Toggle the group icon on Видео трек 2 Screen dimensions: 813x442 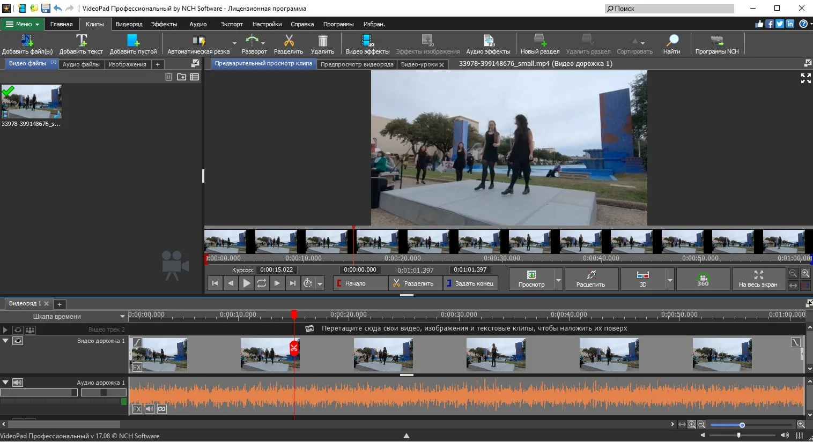[x=30, y=330]
